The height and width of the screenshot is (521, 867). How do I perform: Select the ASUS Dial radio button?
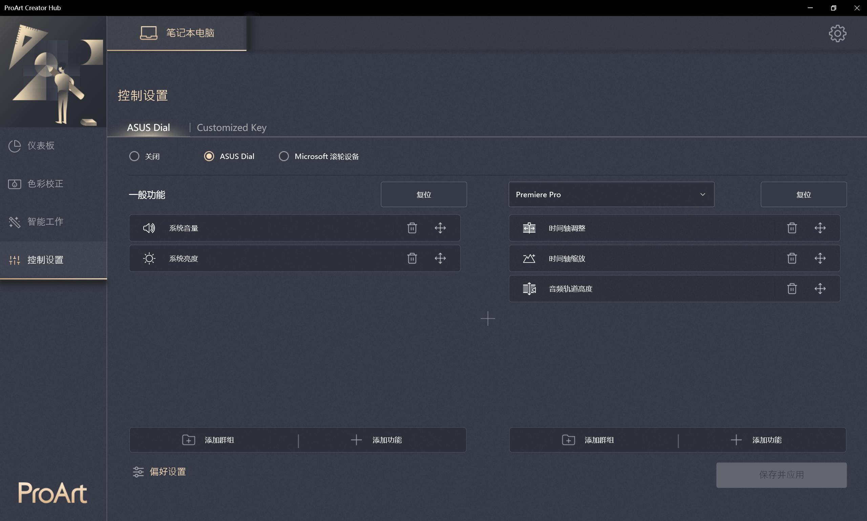[x=209, y=156]
